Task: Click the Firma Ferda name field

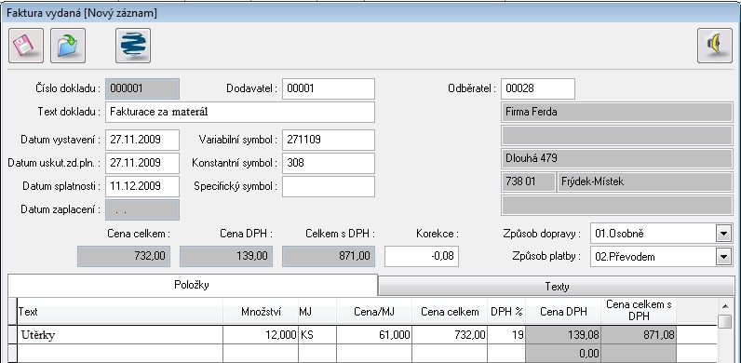Action: tap(616, 112)
